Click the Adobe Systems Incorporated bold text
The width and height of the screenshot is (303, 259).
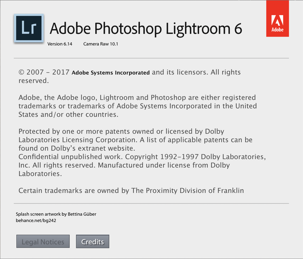point(111,72)
